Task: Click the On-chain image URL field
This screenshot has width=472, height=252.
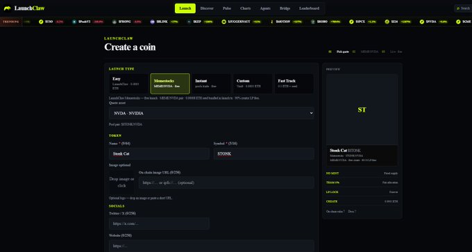Action: (226, 183)
